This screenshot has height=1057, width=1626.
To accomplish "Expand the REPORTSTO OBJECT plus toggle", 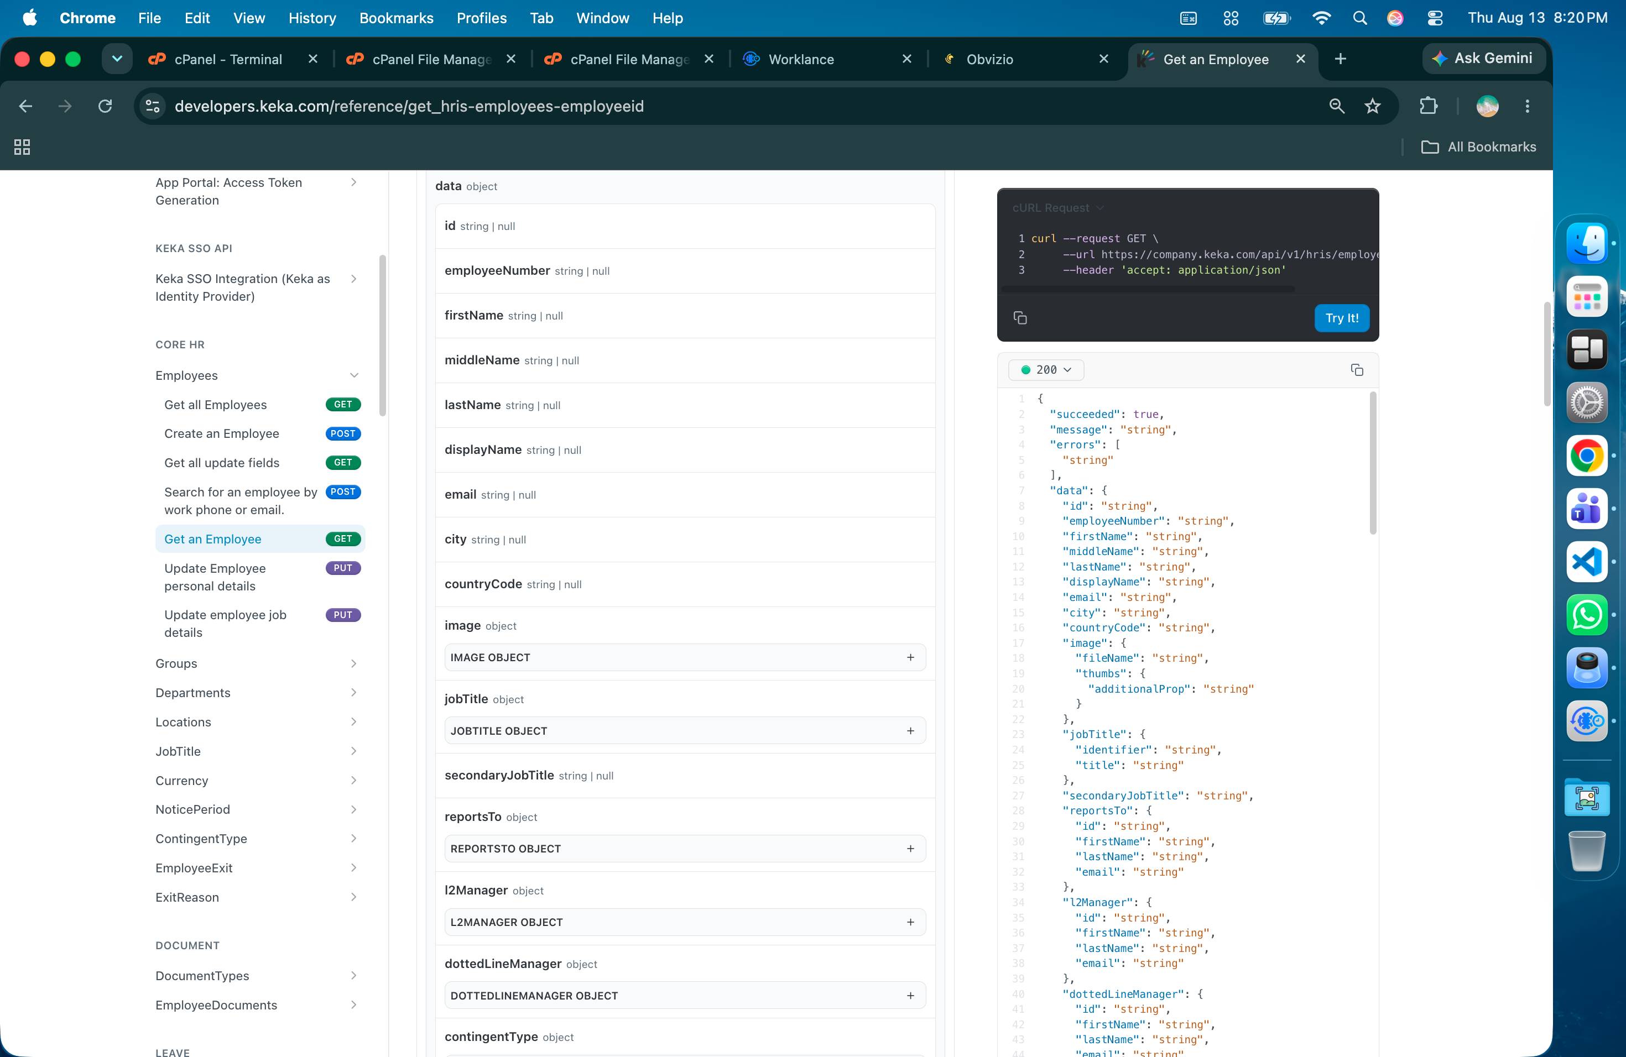I will [910, 848].
